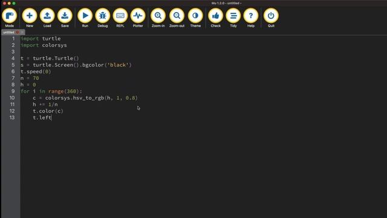Click 'range(360)' on line 9
Image resolution: width=387 pixels, height=218 pixels.
click(63, 91)
